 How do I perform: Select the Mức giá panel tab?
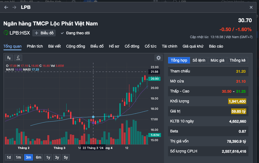[217, 60]
